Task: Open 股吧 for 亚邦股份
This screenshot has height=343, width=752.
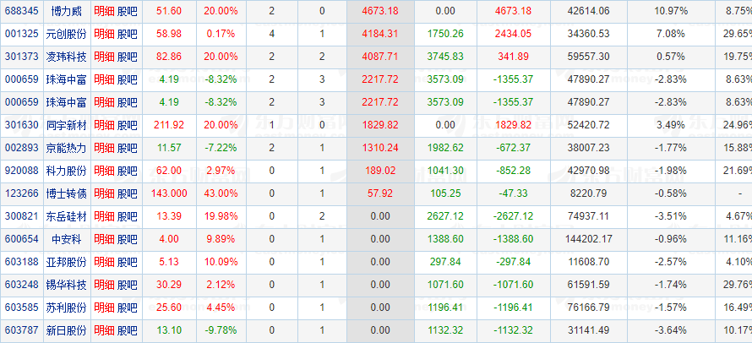Action: (127, 262)
